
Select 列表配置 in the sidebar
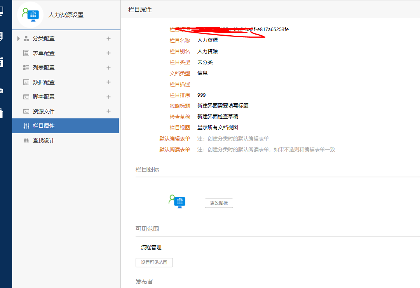pyautogui.click(x=44, y=68)
